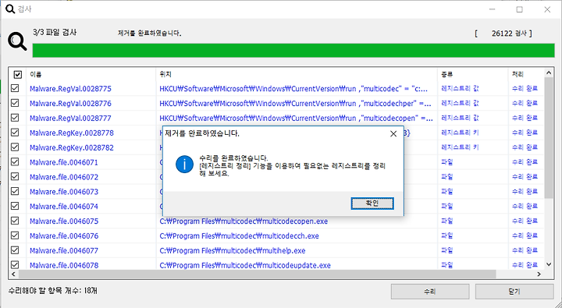Click the horizontal scrollbar thumb
Screen dimensions: 562x308
[x=257, y=274]
